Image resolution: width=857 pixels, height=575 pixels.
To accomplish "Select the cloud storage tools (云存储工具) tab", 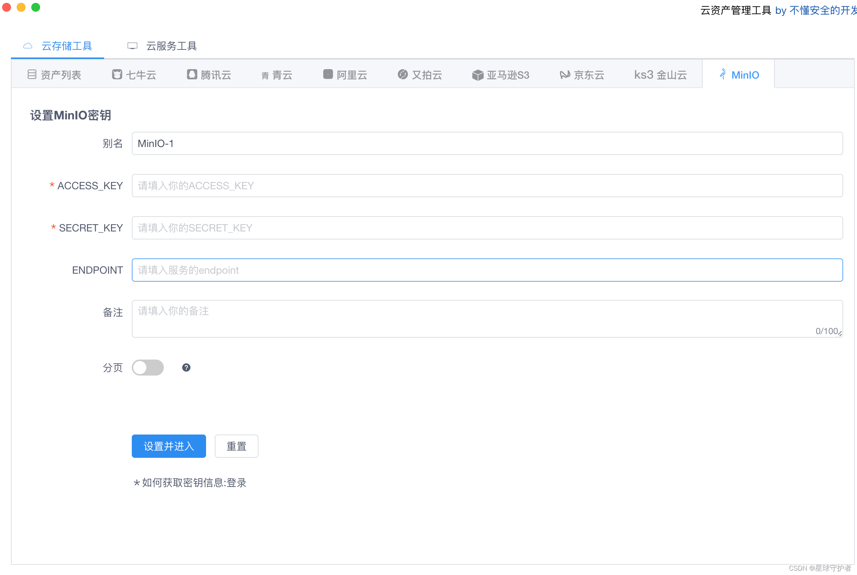I will point(58,46).
